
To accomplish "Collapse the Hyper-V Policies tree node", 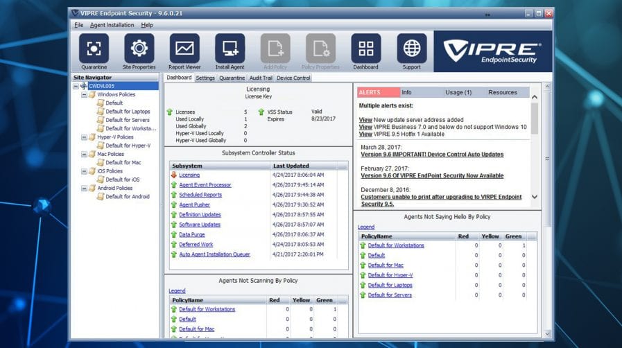I will pyautogui.click(x=85, y=137).
